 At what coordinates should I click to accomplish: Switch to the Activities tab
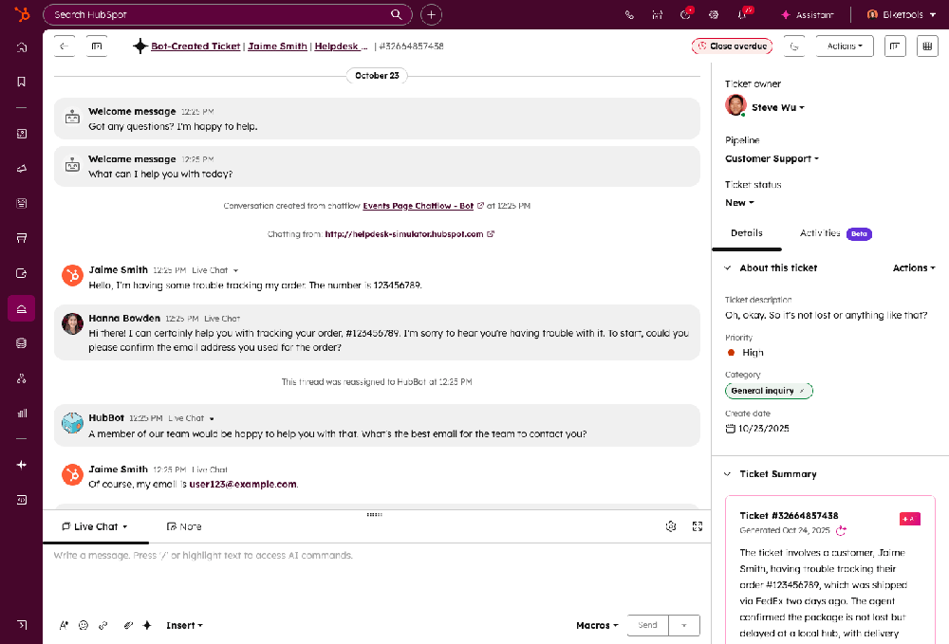point(835,233)
